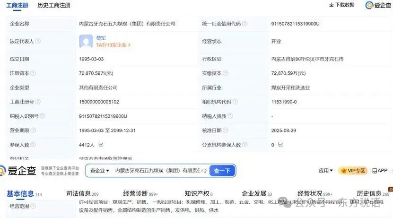Open the 司法信息 tab
Viewport: 393px width, 218px height.
[x=79, y=193]
